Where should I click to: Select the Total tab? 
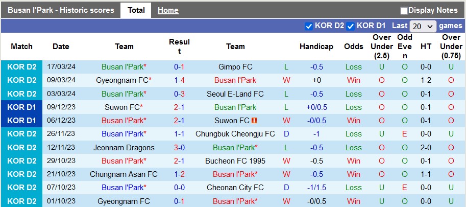[x=136, y=10]
